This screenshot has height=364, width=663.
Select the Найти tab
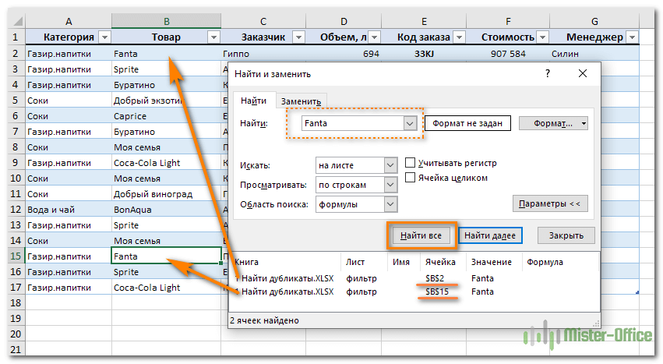[252, 101]
